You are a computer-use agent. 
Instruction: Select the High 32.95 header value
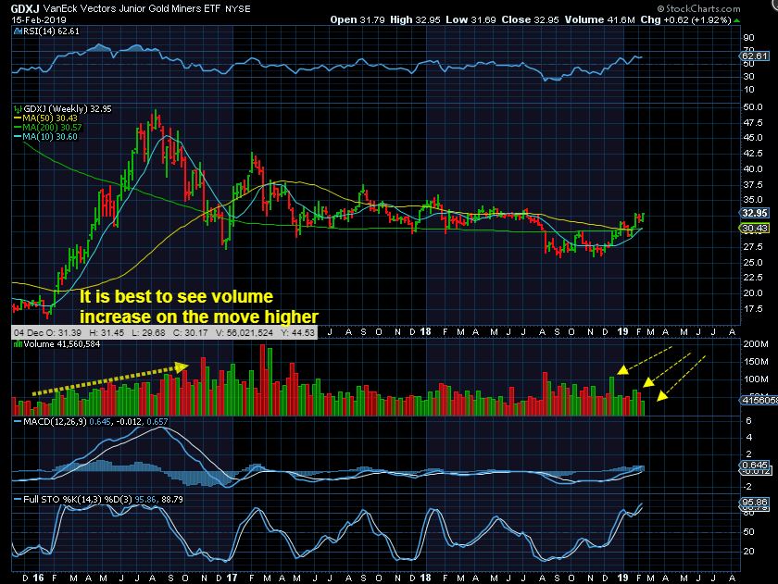[415, 19]
